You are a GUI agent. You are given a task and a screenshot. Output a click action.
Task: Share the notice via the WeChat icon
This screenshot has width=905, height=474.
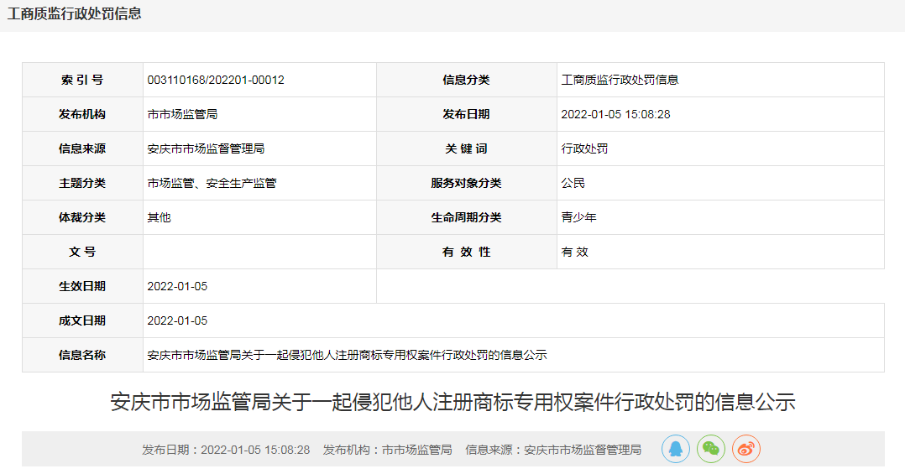(x=710, y=449)
